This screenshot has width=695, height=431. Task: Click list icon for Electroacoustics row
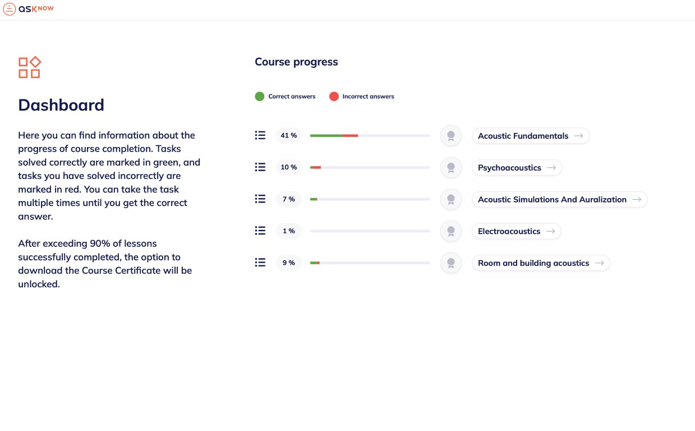click(260, 231)
